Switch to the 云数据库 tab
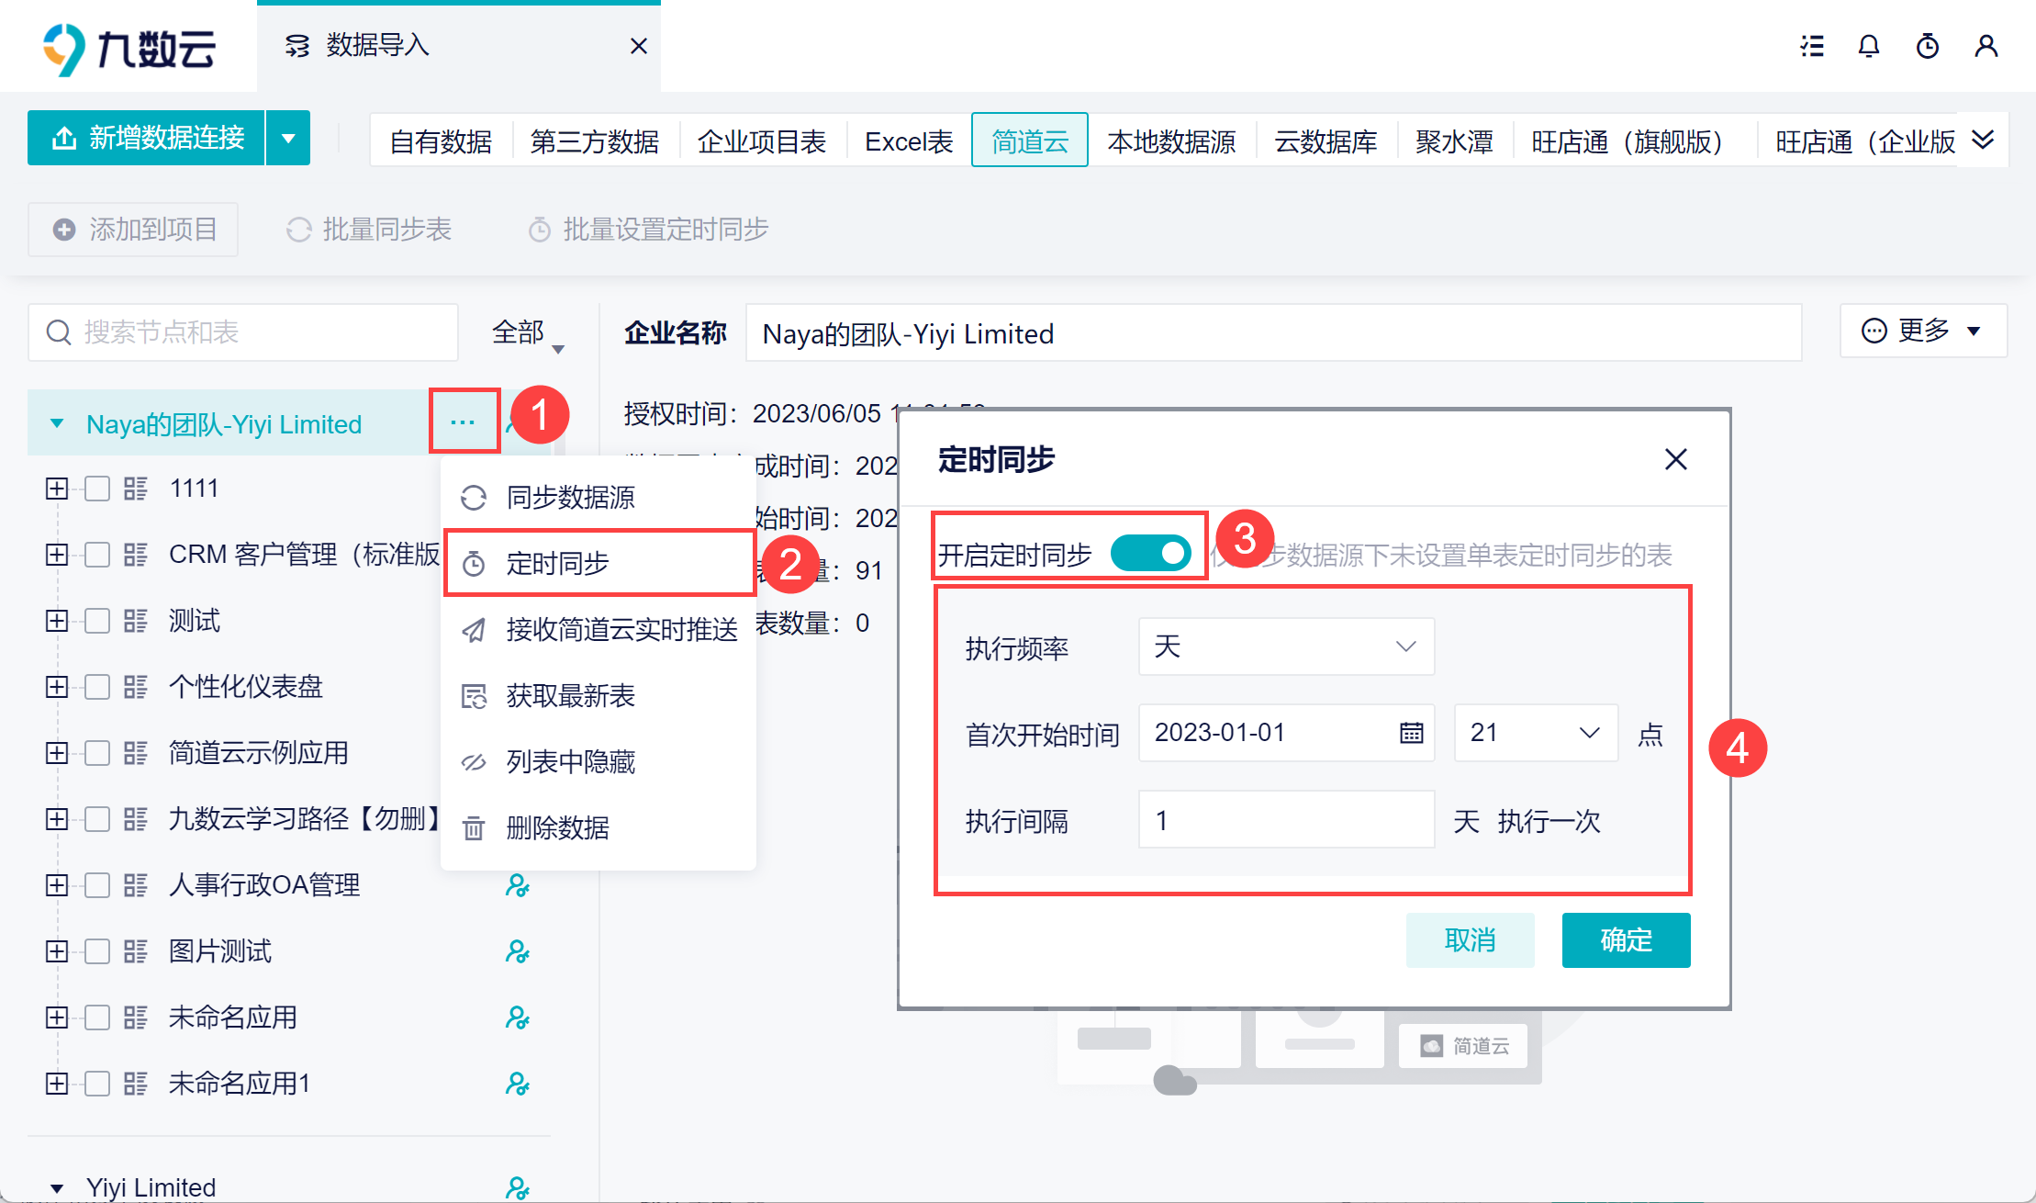Image resolution: width=2036 pixels, height=1203 pixels. [x=1326, y=141]
